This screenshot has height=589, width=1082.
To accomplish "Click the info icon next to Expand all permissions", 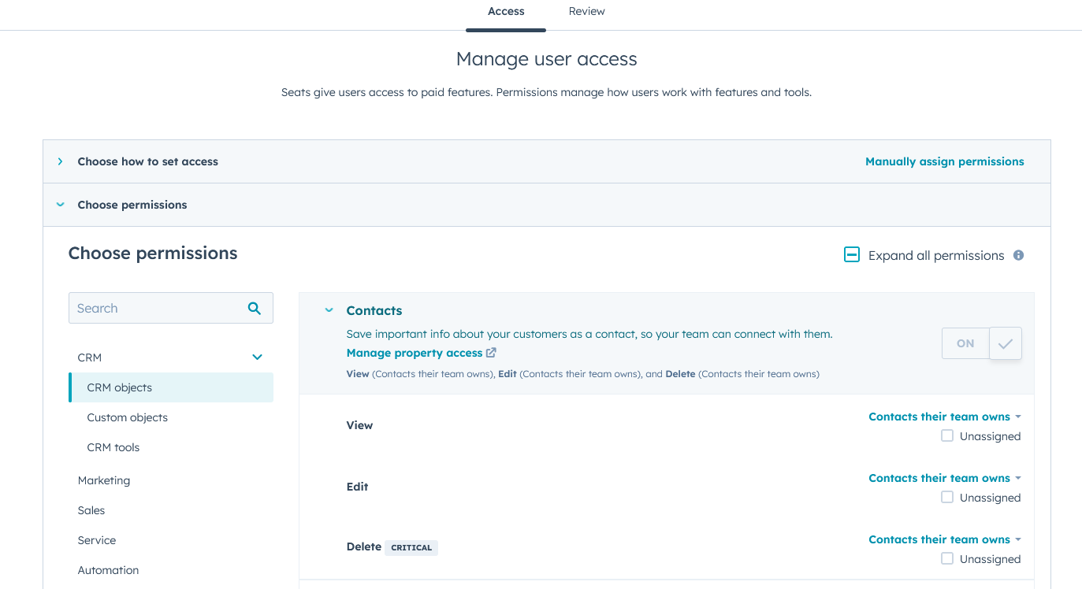I will (1017, 254).
